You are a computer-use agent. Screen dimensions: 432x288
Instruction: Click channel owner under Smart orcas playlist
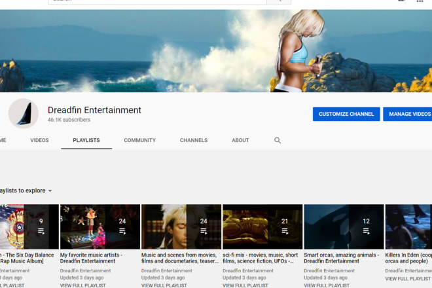point(329,270)
